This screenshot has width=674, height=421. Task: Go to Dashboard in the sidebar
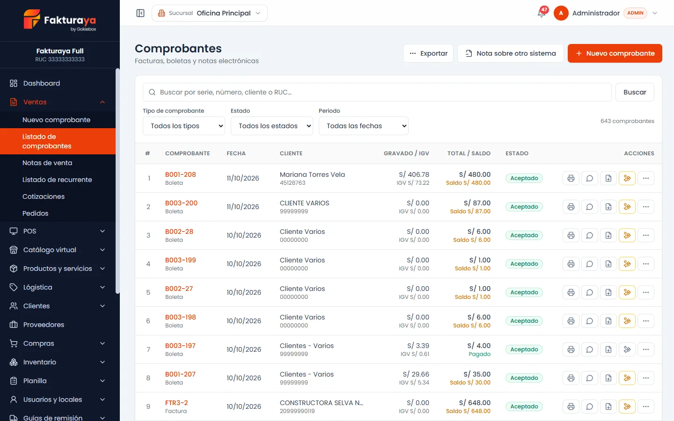58,83
